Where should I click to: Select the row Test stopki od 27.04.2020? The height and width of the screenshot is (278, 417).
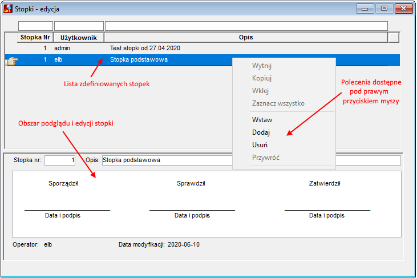[x=203, y=48]
